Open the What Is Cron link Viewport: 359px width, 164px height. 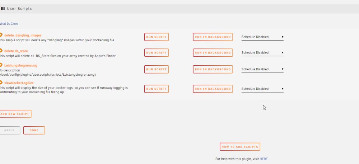pyautogui.click(x=9, y=24)
